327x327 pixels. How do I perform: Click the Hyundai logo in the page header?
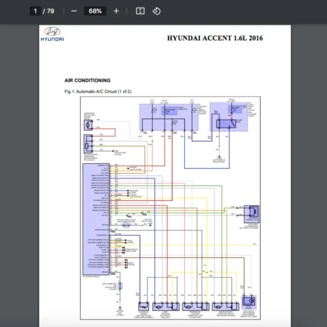point(53,35)
